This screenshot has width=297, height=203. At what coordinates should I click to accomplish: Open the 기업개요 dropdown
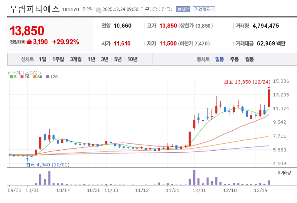[x=204, y=9]
